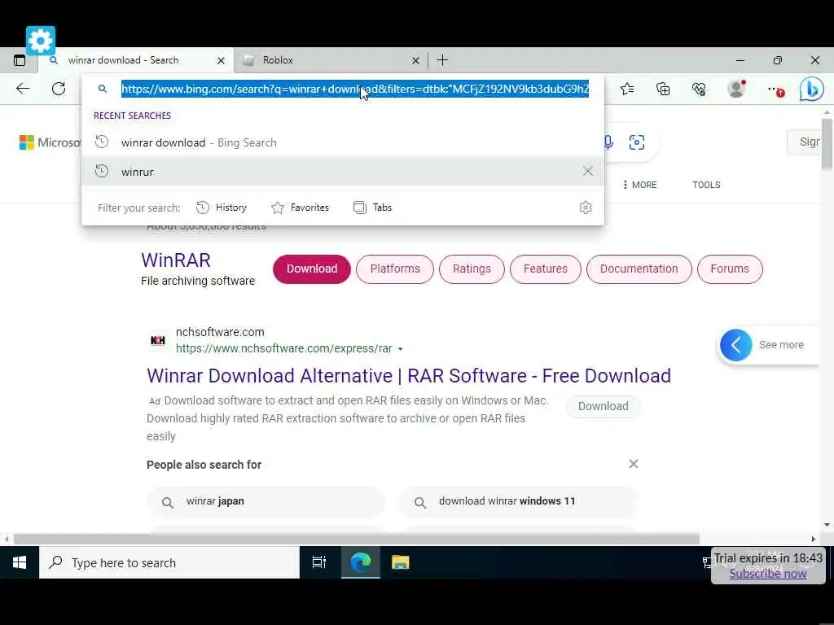Screen dimensions: 834x625
Task: Open the tab actions menu icon
Action: click(x=20, y=60)
